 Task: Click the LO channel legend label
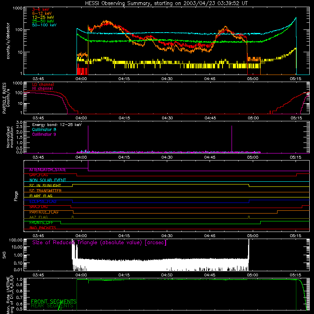pyautogui.click(x=43, y=84)
